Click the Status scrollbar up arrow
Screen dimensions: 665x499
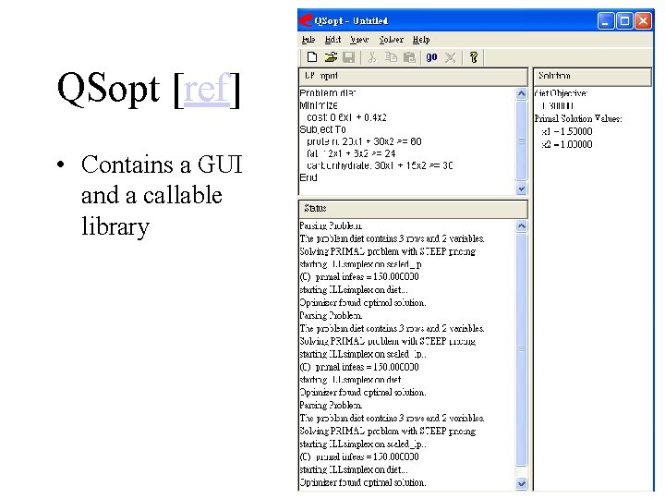click(522, 226)
